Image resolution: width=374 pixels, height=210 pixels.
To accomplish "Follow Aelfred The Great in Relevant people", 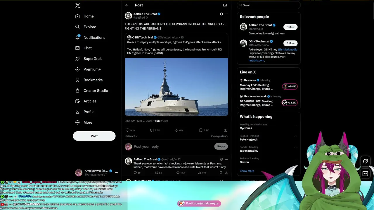I will click(x=290, y=27).
